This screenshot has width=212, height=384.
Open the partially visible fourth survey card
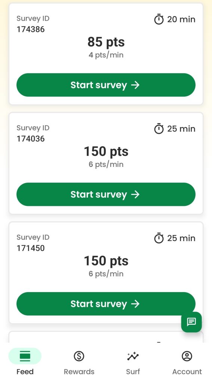106,337
